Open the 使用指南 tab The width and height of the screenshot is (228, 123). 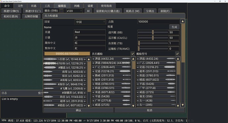(106, 6)
